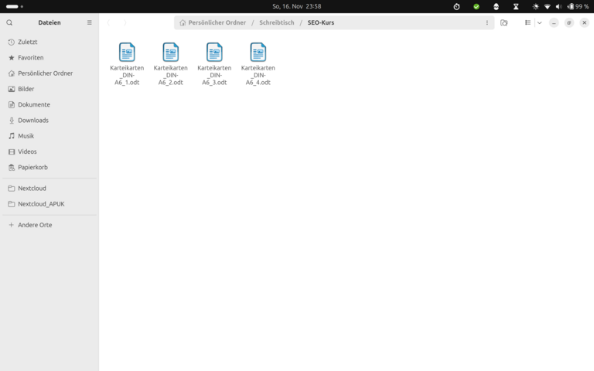Viewport: 594px width, 371px height.
Task: Select Karteikarten_DIN-A6_2.odt document icon
Action: [x=170, y=53]
